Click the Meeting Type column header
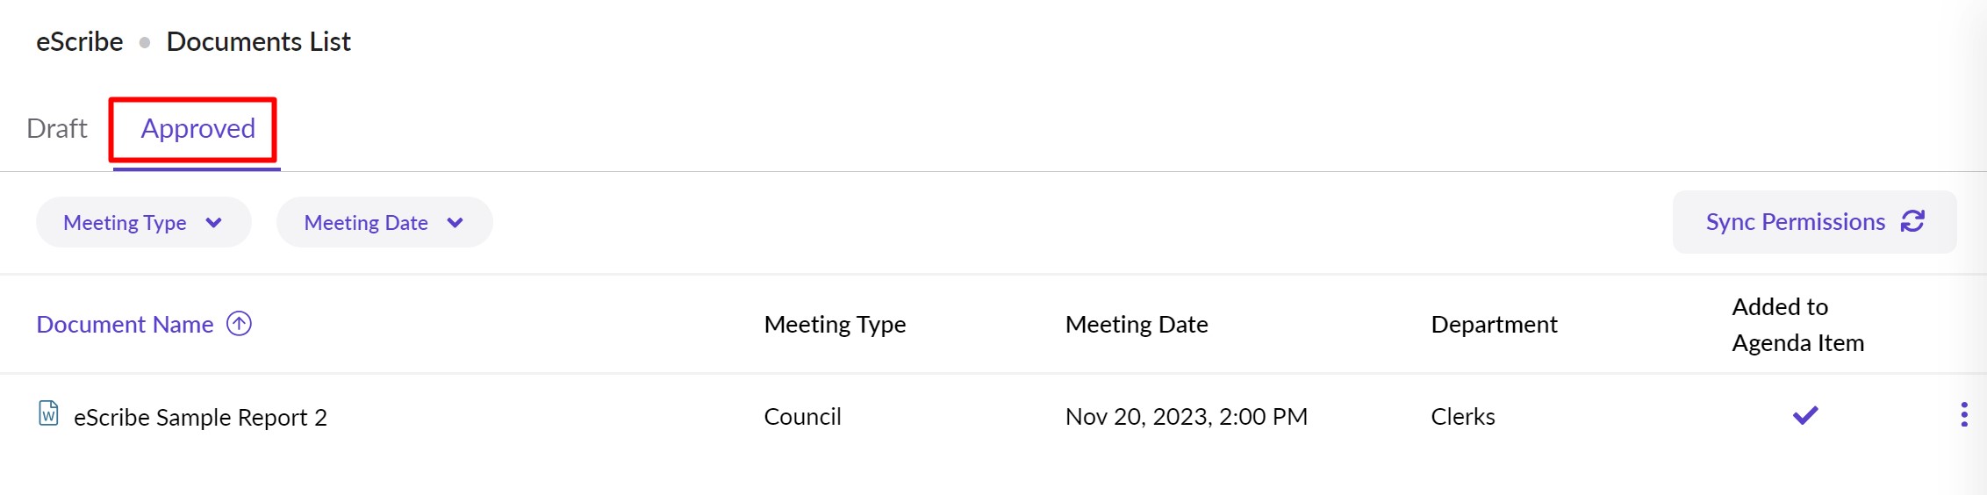The height and width of the screenshot is (495, 1987). click(834, 325)
